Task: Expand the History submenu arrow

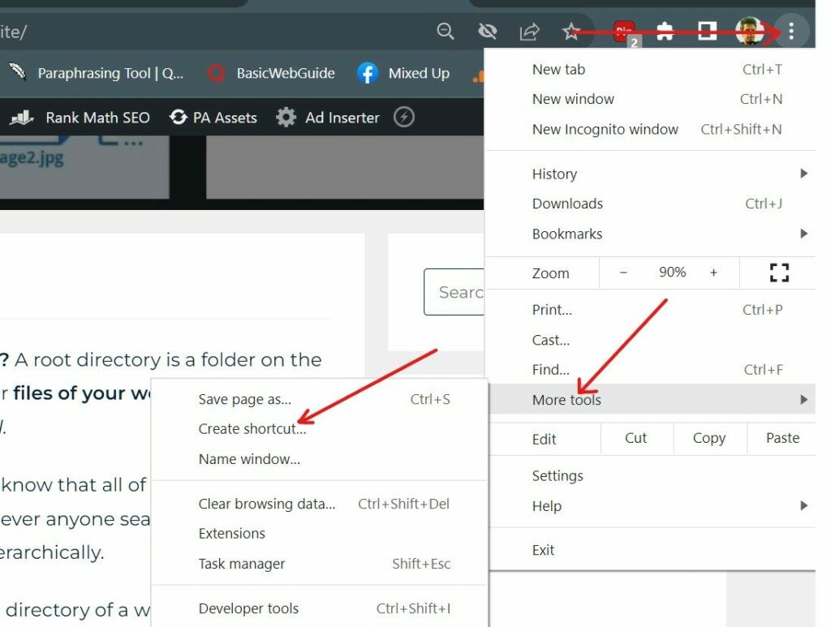Action: point(803,173)
